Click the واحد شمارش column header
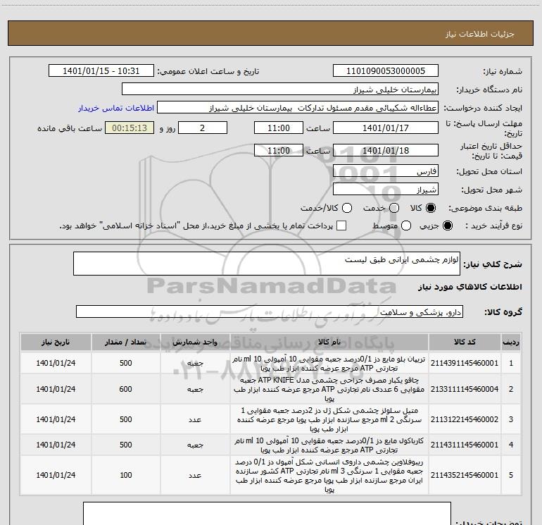 [195, 342]
